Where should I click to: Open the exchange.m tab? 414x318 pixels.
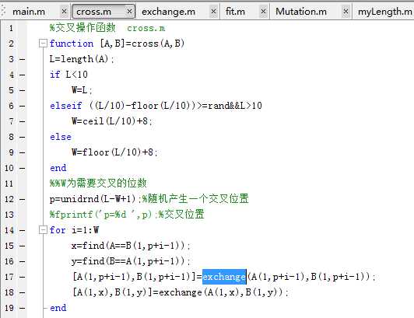[168, 12]
